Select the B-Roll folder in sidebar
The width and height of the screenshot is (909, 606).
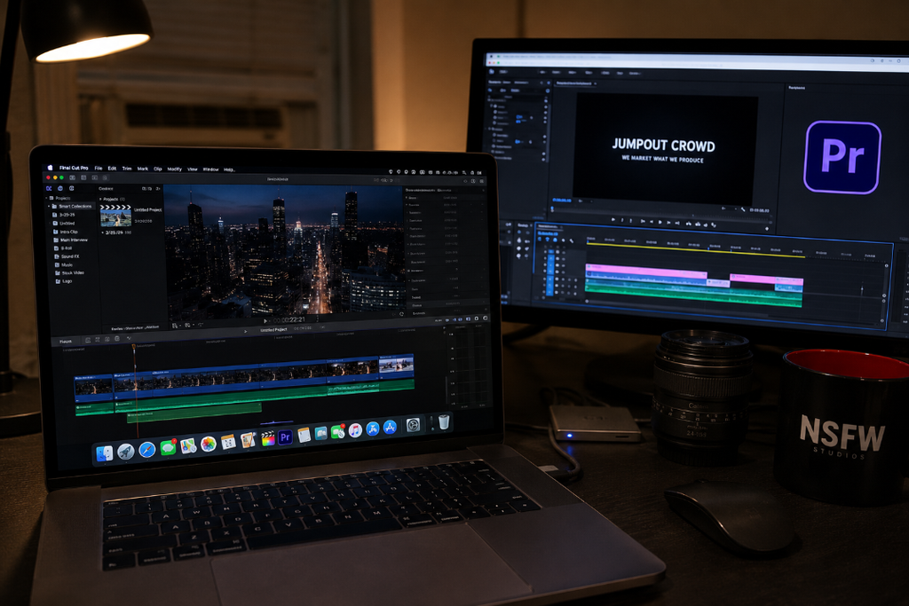(63, 248)
